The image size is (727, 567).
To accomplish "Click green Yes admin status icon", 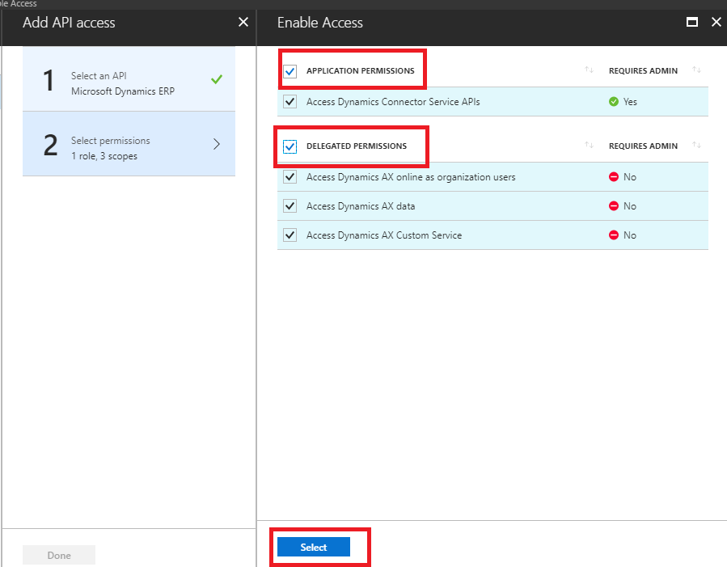I will [614, 102].
